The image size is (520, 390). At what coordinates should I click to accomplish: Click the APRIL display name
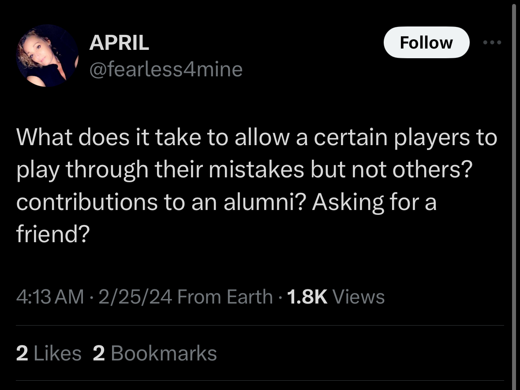(x=119, y=43)
